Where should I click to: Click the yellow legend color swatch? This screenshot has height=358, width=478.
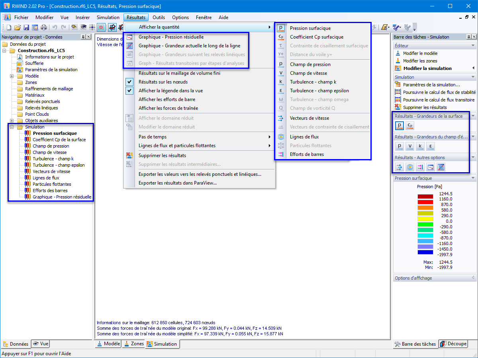(x=425, y=219)
